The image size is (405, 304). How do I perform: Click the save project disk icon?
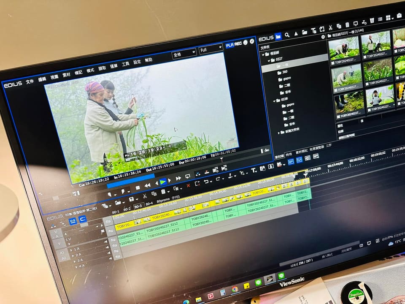click(132, 199)
